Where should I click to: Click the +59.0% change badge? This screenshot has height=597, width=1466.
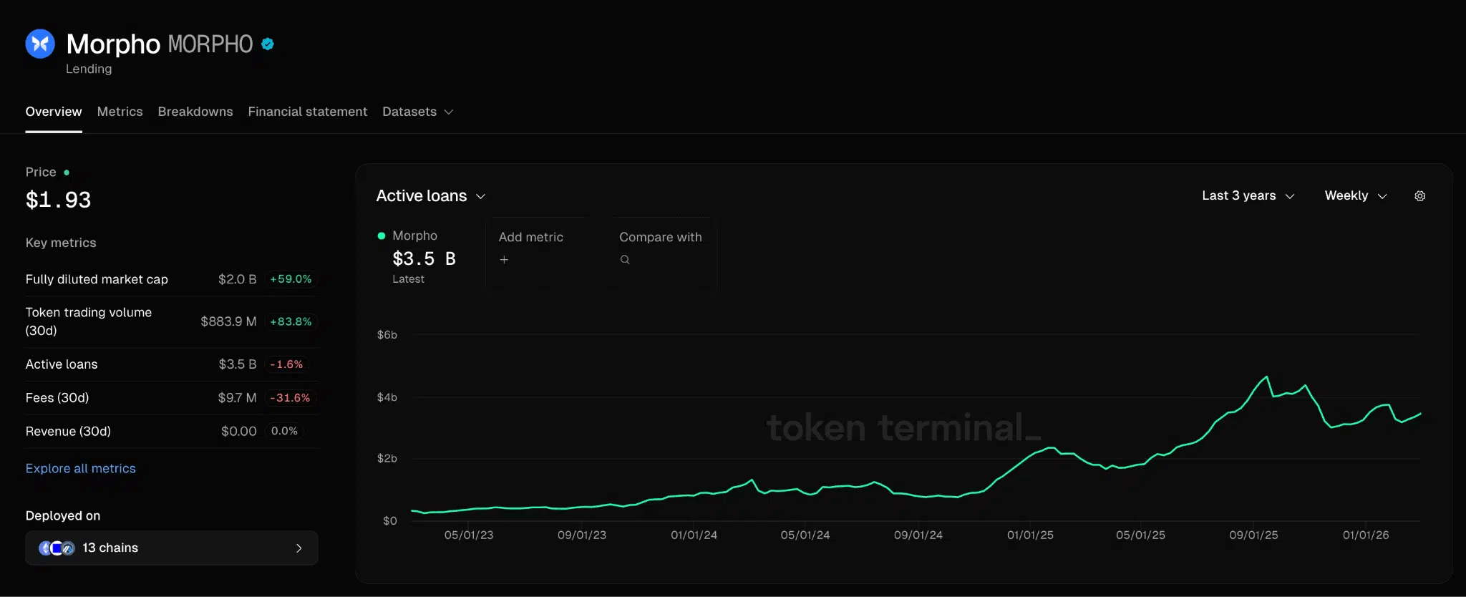[291, 279]
